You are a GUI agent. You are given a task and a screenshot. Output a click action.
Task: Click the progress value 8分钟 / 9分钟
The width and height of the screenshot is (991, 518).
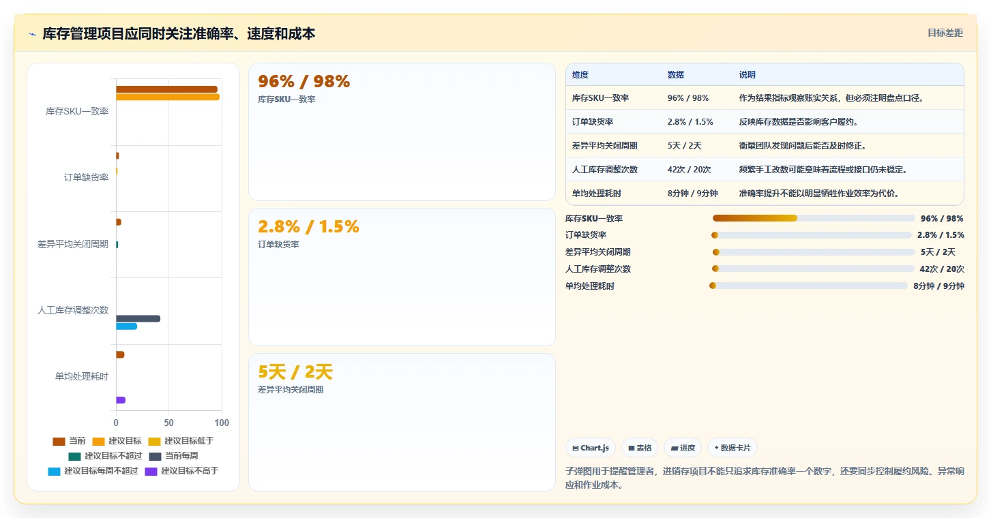pyautogui.click(x=938, y=286)
